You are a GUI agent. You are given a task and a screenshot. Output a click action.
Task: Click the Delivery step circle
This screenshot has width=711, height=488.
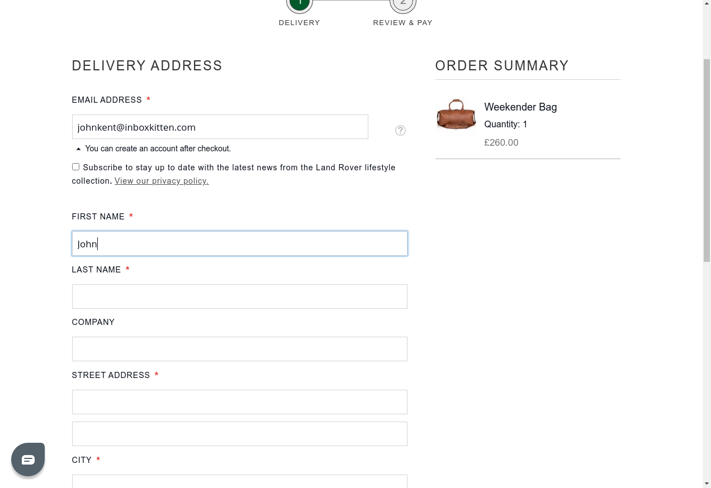point(300,4)
